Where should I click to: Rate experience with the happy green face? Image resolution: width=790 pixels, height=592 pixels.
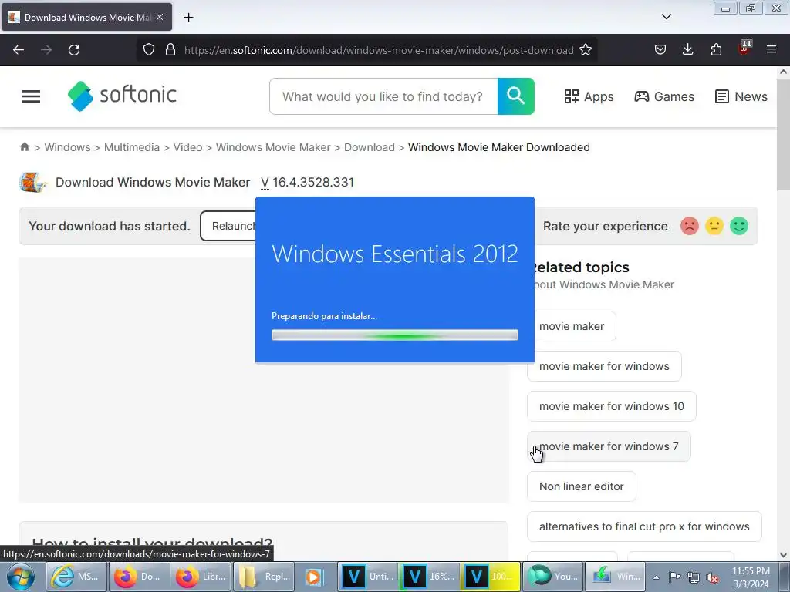pos(738,226)
